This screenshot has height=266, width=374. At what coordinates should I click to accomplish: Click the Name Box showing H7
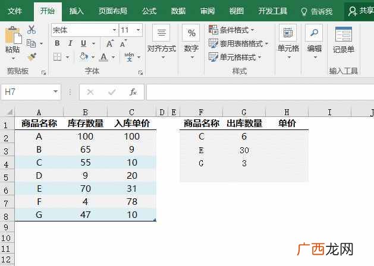click(x=26, y=92)
